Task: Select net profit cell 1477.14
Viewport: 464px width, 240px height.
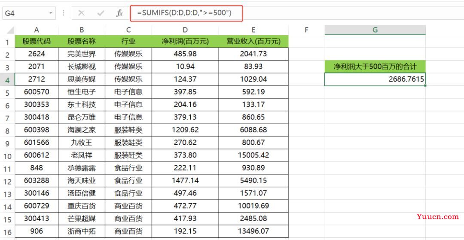Action: coord(185,181)
